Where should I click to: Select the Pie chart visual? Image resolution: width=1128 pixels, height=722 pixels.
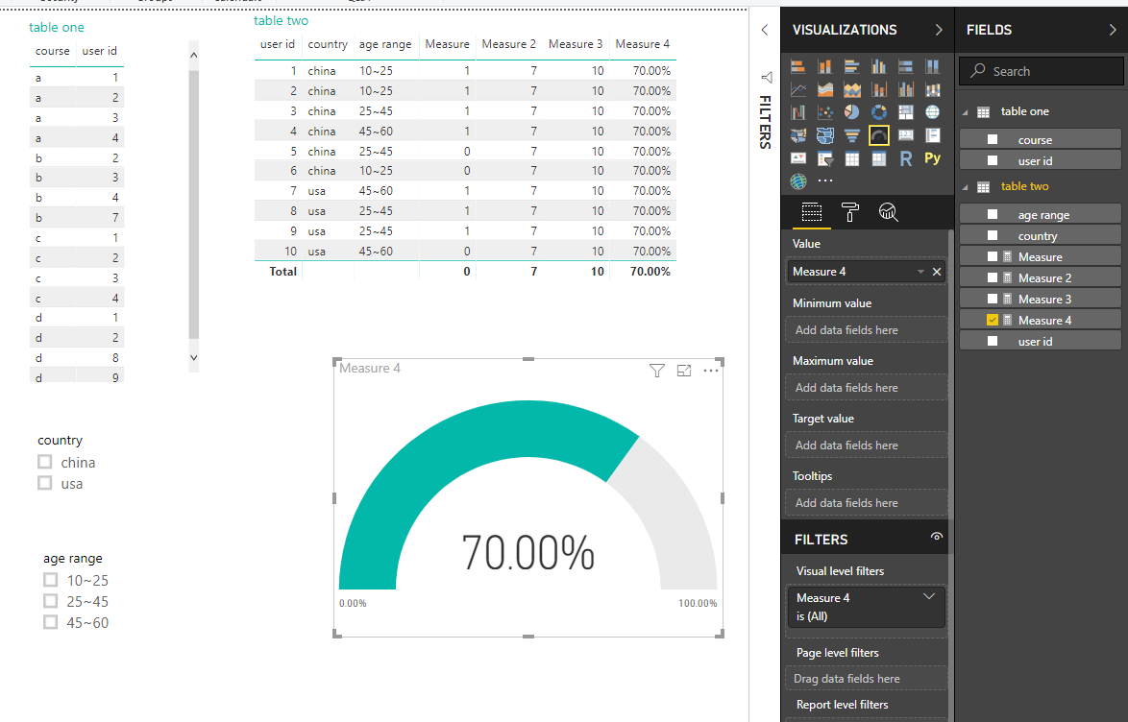[851, 112]
